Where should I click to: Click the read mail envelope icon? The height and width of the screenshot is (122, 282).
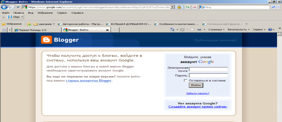coord(193,30)
